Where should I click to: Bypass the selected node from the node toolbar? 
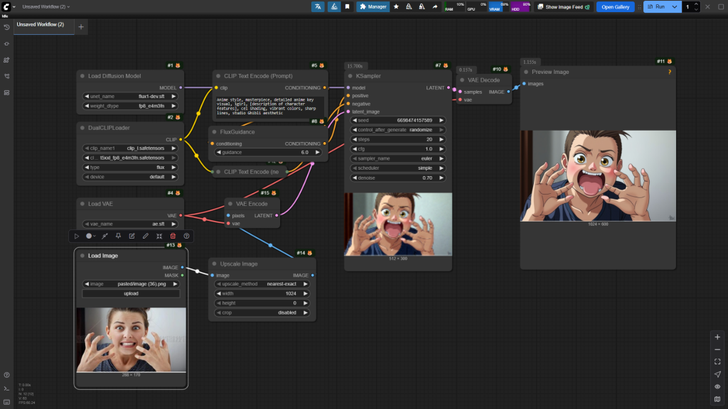click(x=105, y=236)
